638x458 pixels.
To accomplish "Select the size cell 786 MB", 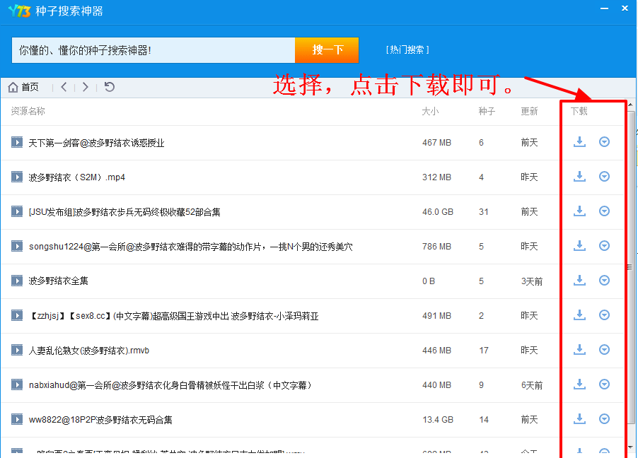I will 436,247.
